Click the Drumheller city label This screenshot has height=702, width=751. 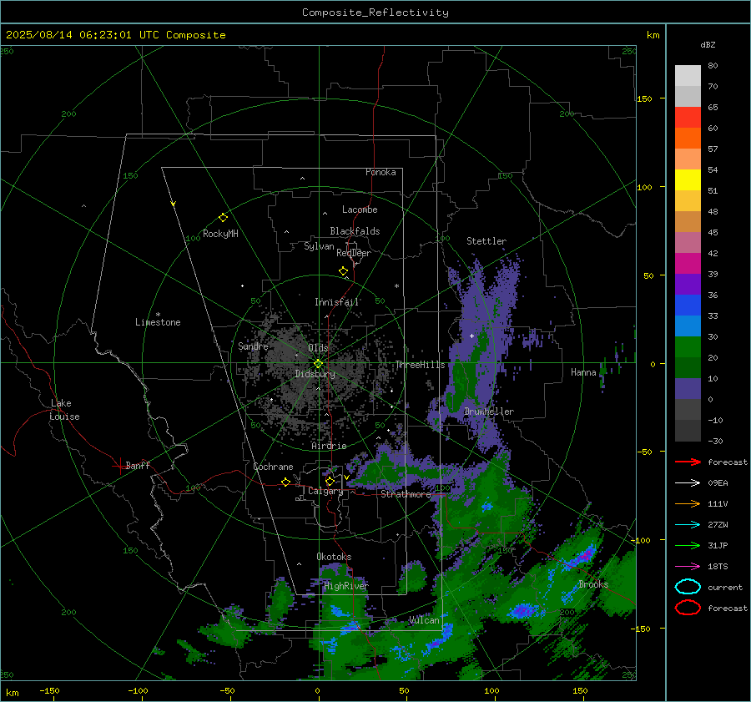(x=489, y=412)
